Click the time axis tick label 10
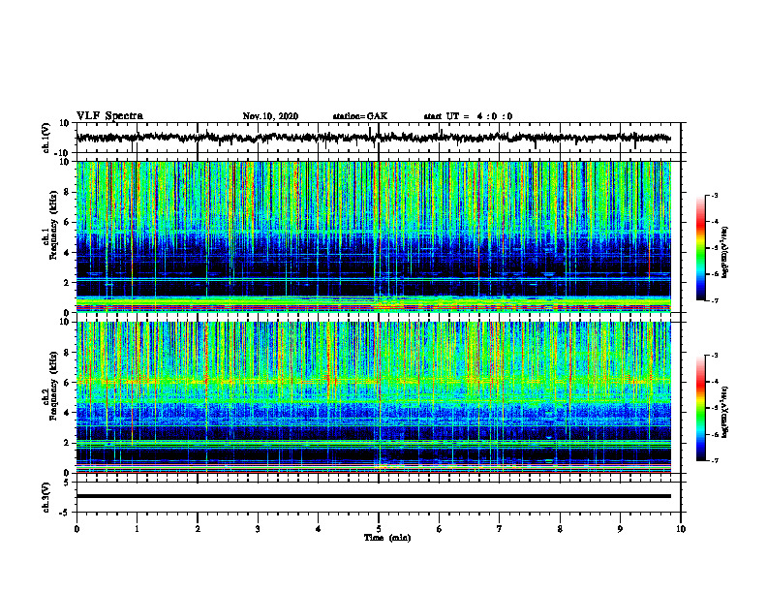This screenshot has width=767, height=593. tap(681, 529)
